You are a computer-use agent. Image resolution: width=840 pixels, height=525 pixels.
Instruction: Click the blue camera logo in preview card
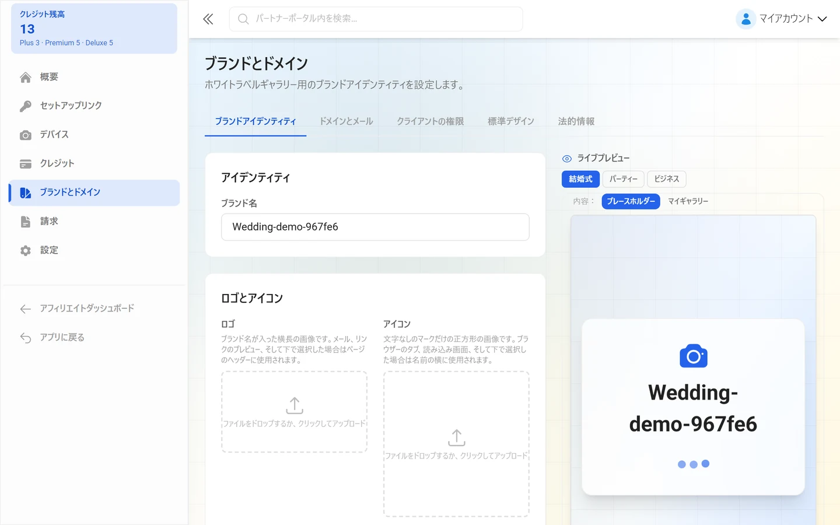pos(694,356)
